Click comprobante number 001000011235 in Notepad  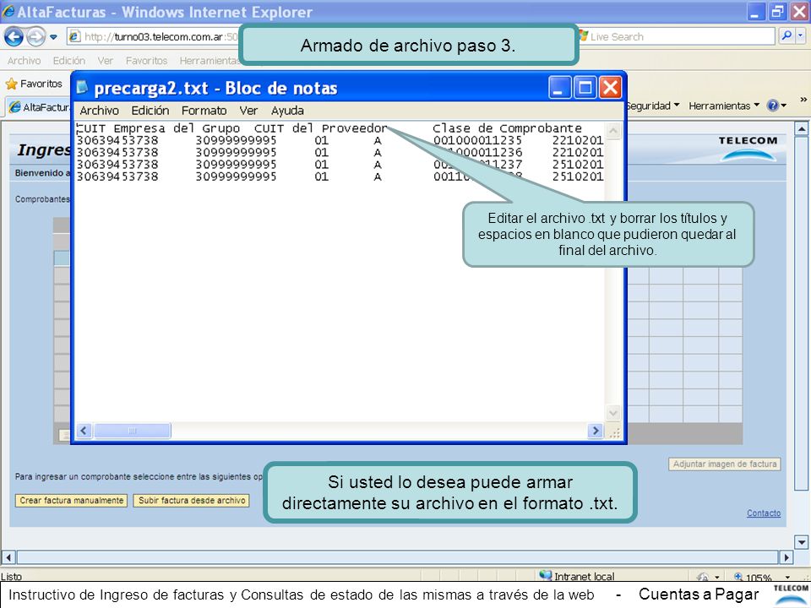pyautogui.click(x=477, y=140)
